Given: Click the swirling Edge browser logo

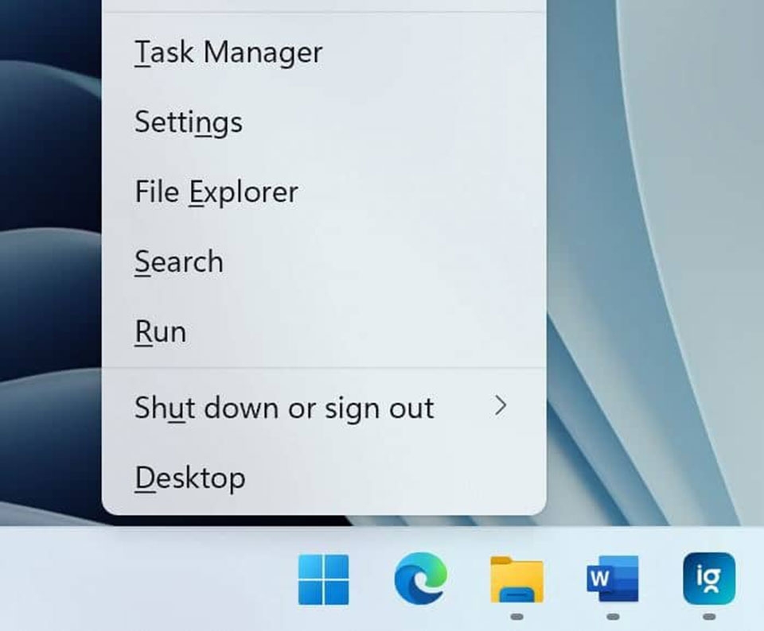Looking at the screenshot, I should point(422,579).
